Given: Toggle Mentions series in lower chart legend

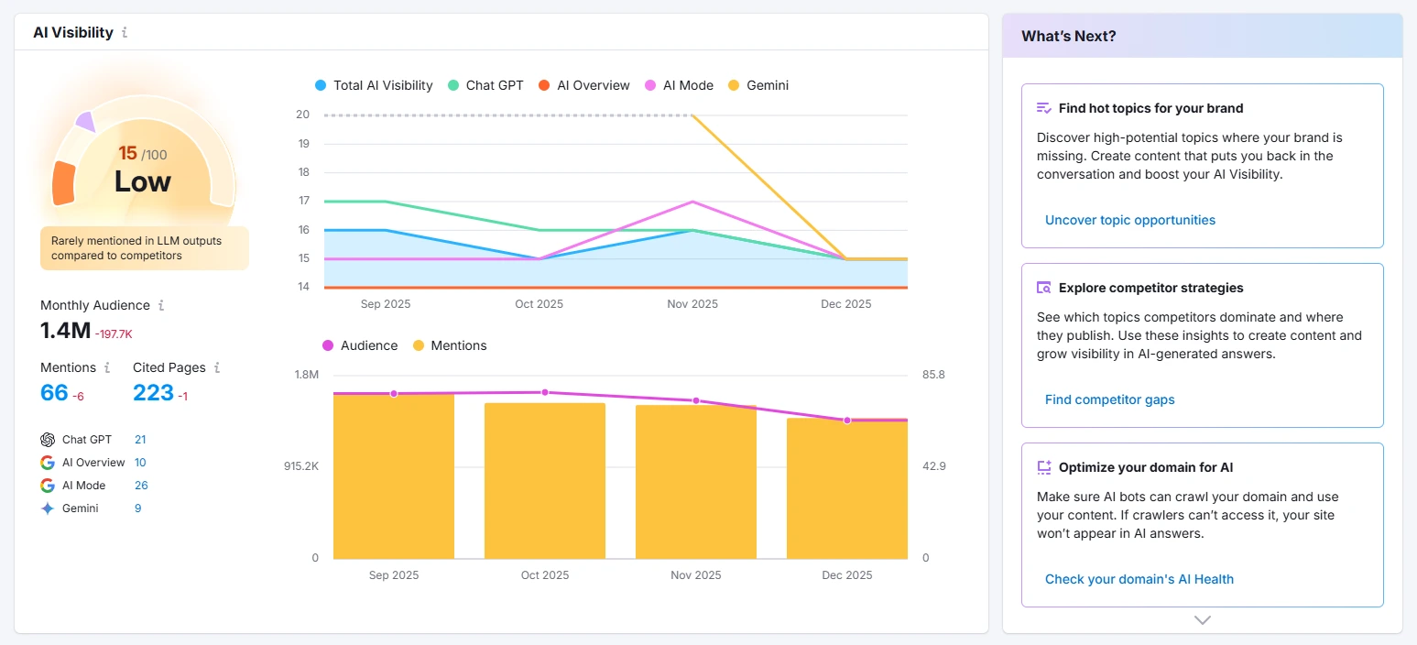Looking at the screenshot, I should (450, 345).
